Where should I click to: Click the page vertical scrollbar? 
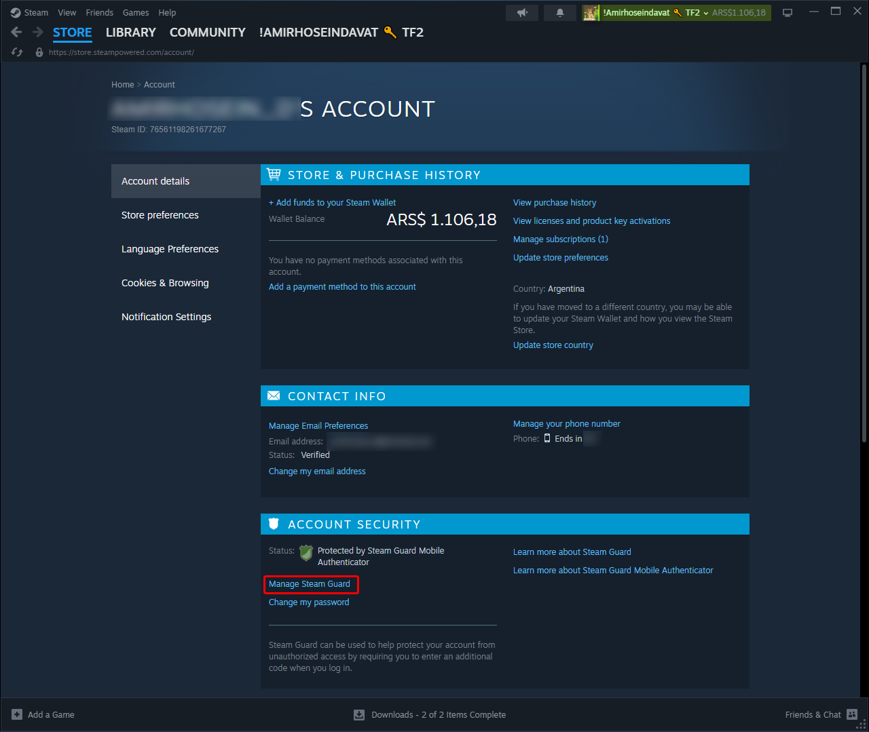(864, 251)
